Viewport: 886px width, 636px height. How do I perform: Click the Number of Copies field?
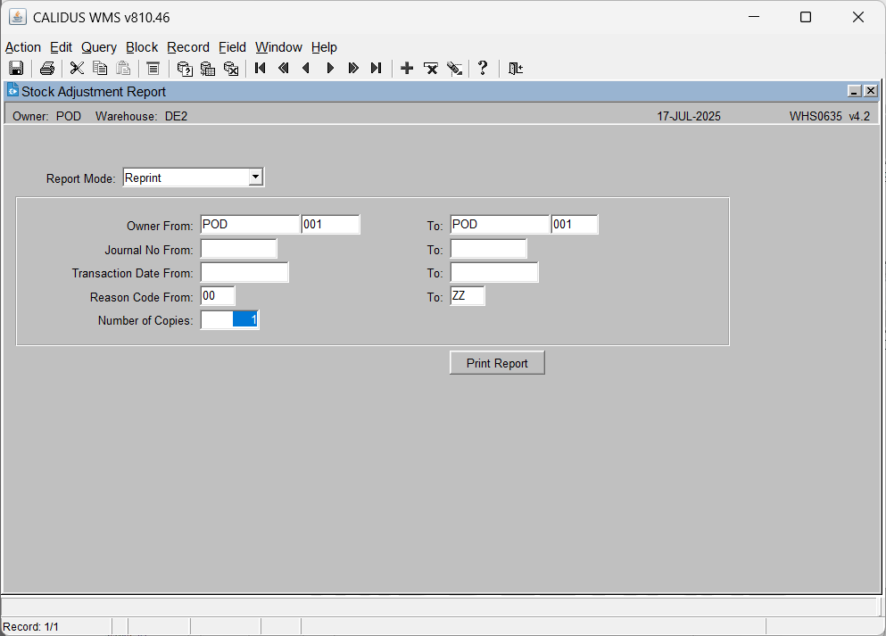230,319
